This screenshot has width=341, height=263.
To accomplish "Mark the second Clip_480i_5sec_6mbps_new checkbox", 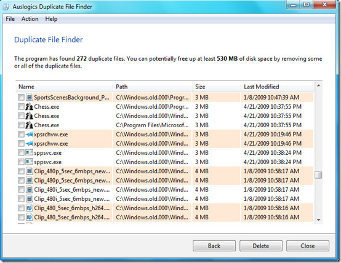I will tap(21, 198).
